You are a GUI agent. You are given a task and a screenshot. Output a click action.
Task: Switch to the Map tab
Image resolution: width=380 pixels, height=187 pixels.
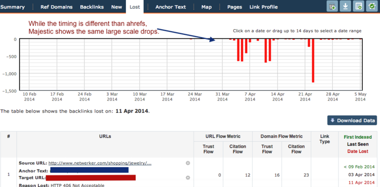[x=207, y=7]
